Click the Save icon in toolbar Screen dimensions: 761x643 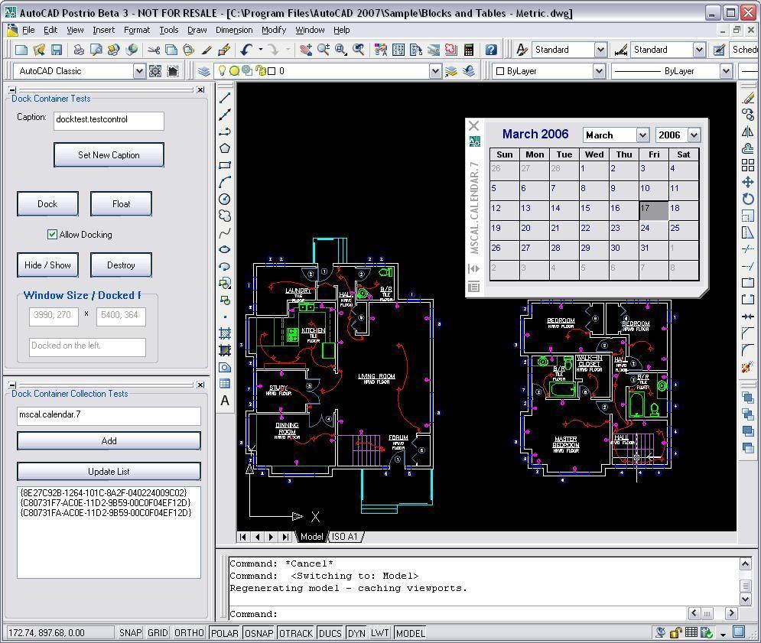pos(56,50)
